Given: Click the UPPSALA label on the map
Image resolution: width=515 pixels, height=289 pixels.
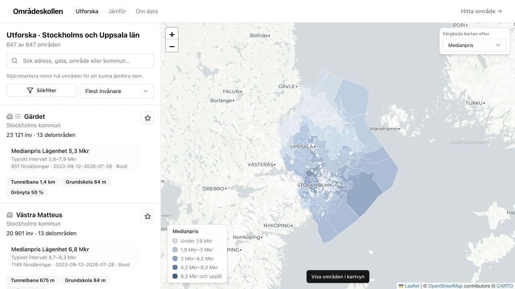Looking at the screenshot, I should coord(301,147).
